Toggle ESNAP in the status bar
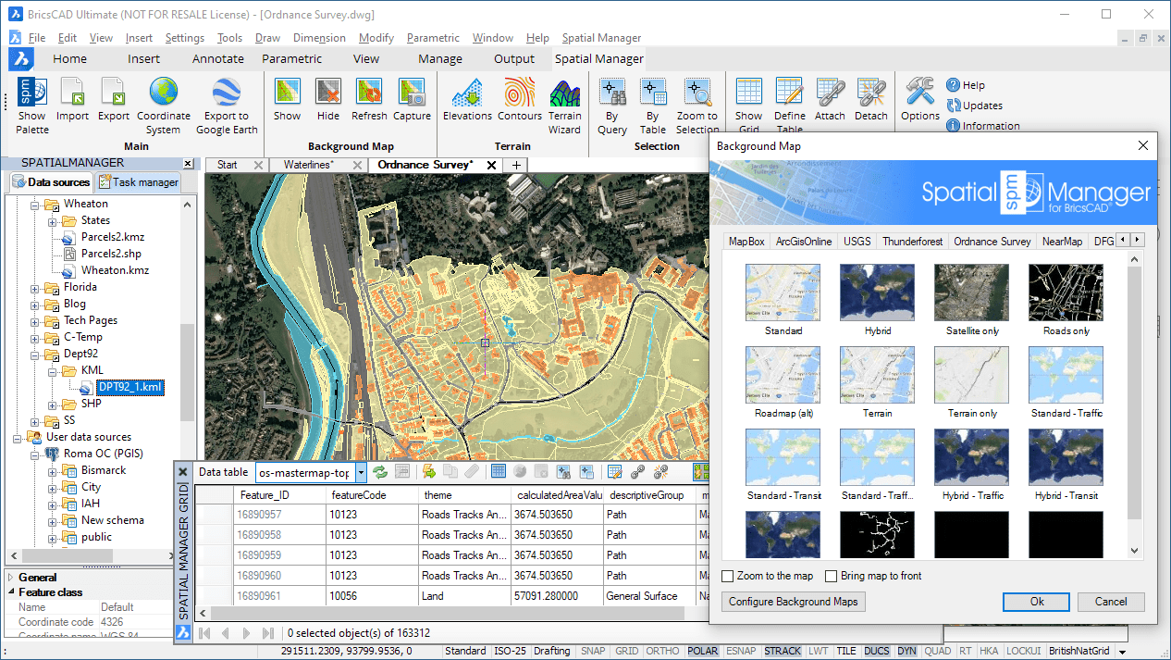This screenshot has height=660, width=1171. coord(742,651)
